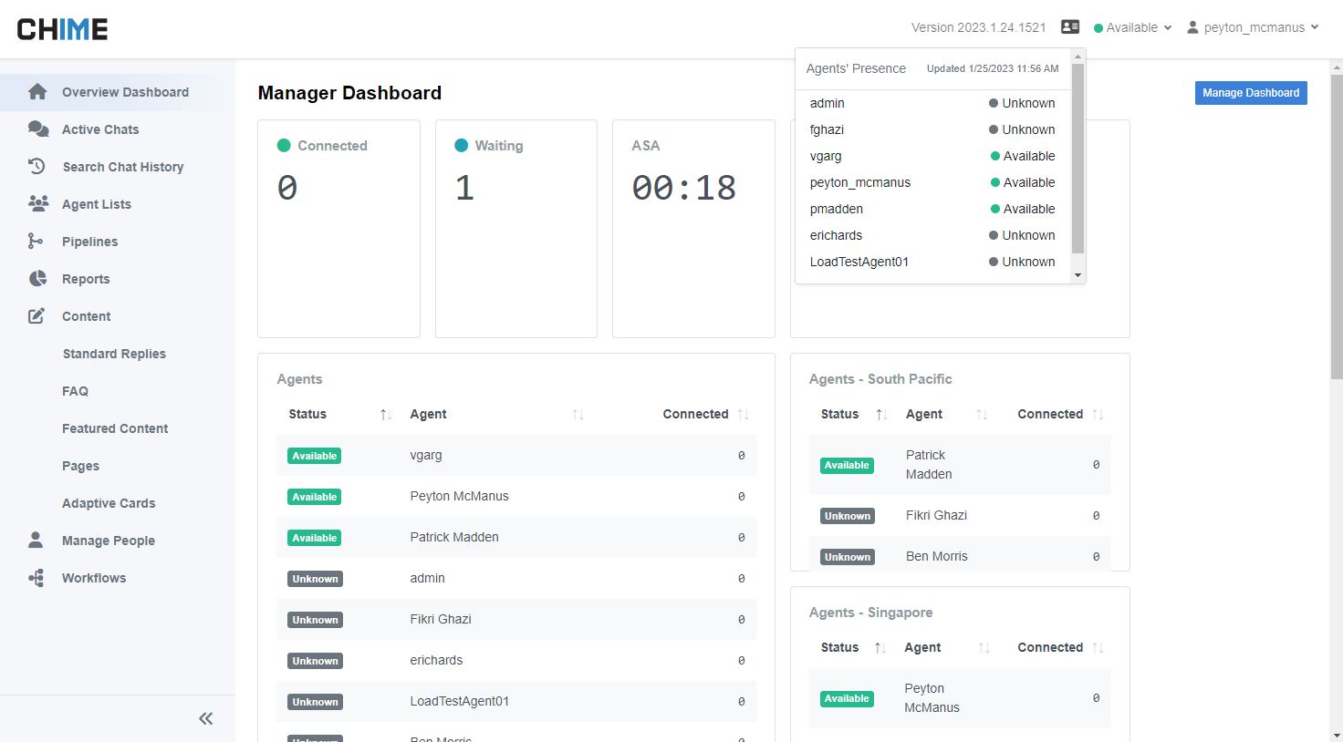Open the FAQ submenu item
Image resolution: width=1343 pixels, height=742 pixels.
click(75, 391)
